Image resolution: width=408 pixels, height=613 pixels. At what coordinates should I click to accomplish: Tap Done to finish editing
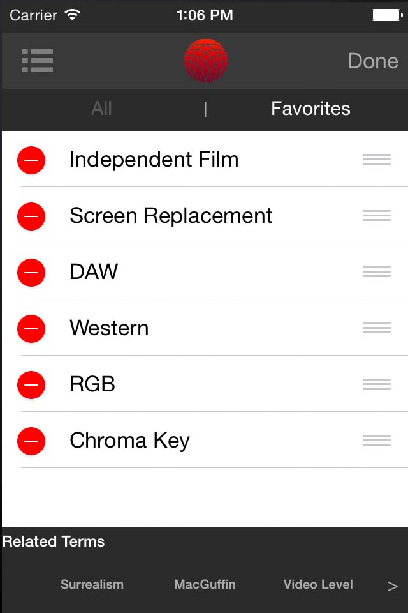tap(373, 61)
